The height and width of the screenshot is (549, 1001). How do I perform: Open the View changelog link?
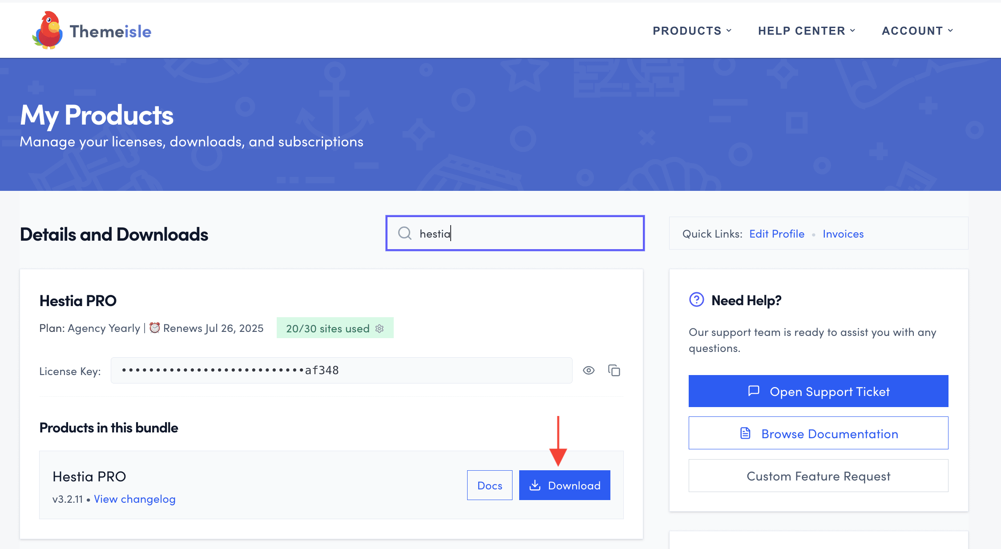[134, 499]
